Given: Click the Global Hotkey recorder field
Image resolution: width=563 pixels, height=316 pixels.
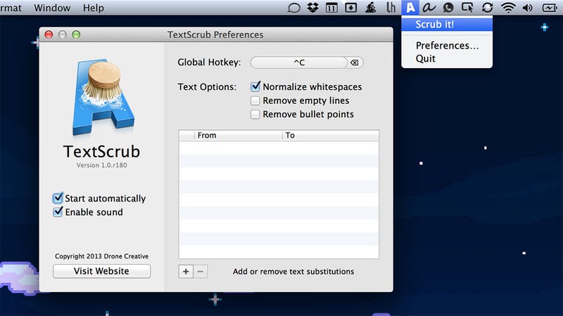Looking at the screenshot, I should tap(299, 62).
